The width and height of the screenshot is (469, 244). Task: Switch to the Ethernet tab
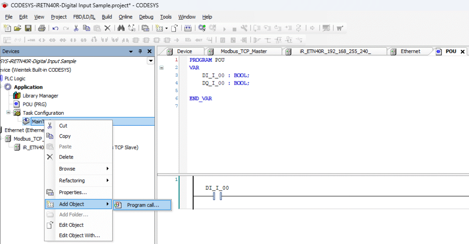pyautogui.click(x=410, y=51)
